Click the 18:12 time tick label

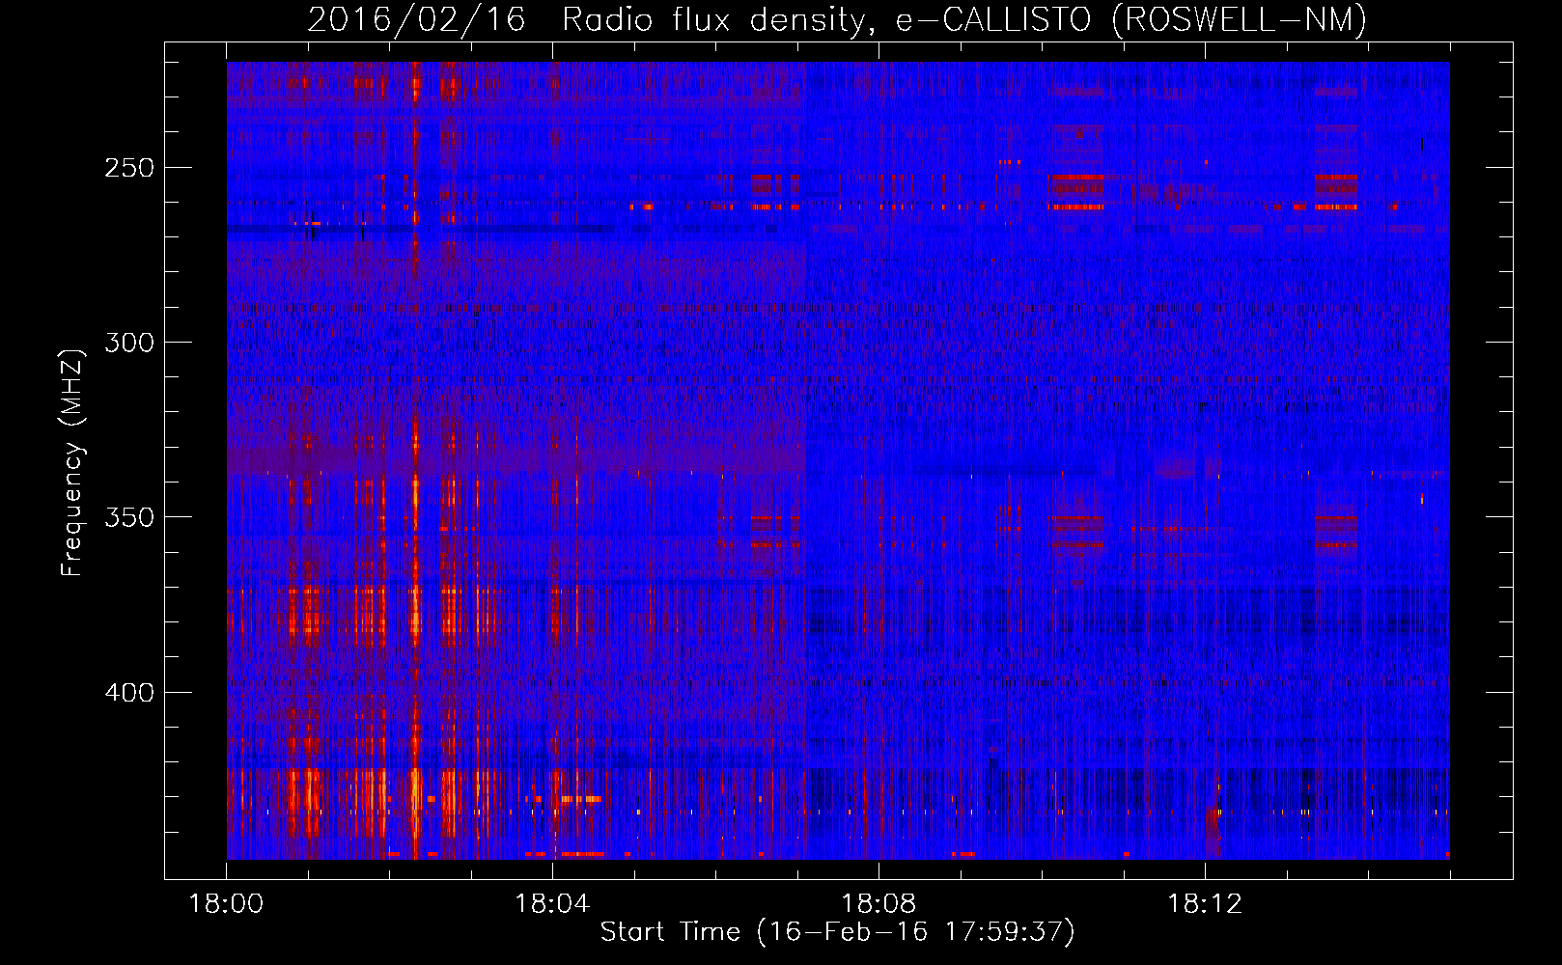tap(1205, 904)
